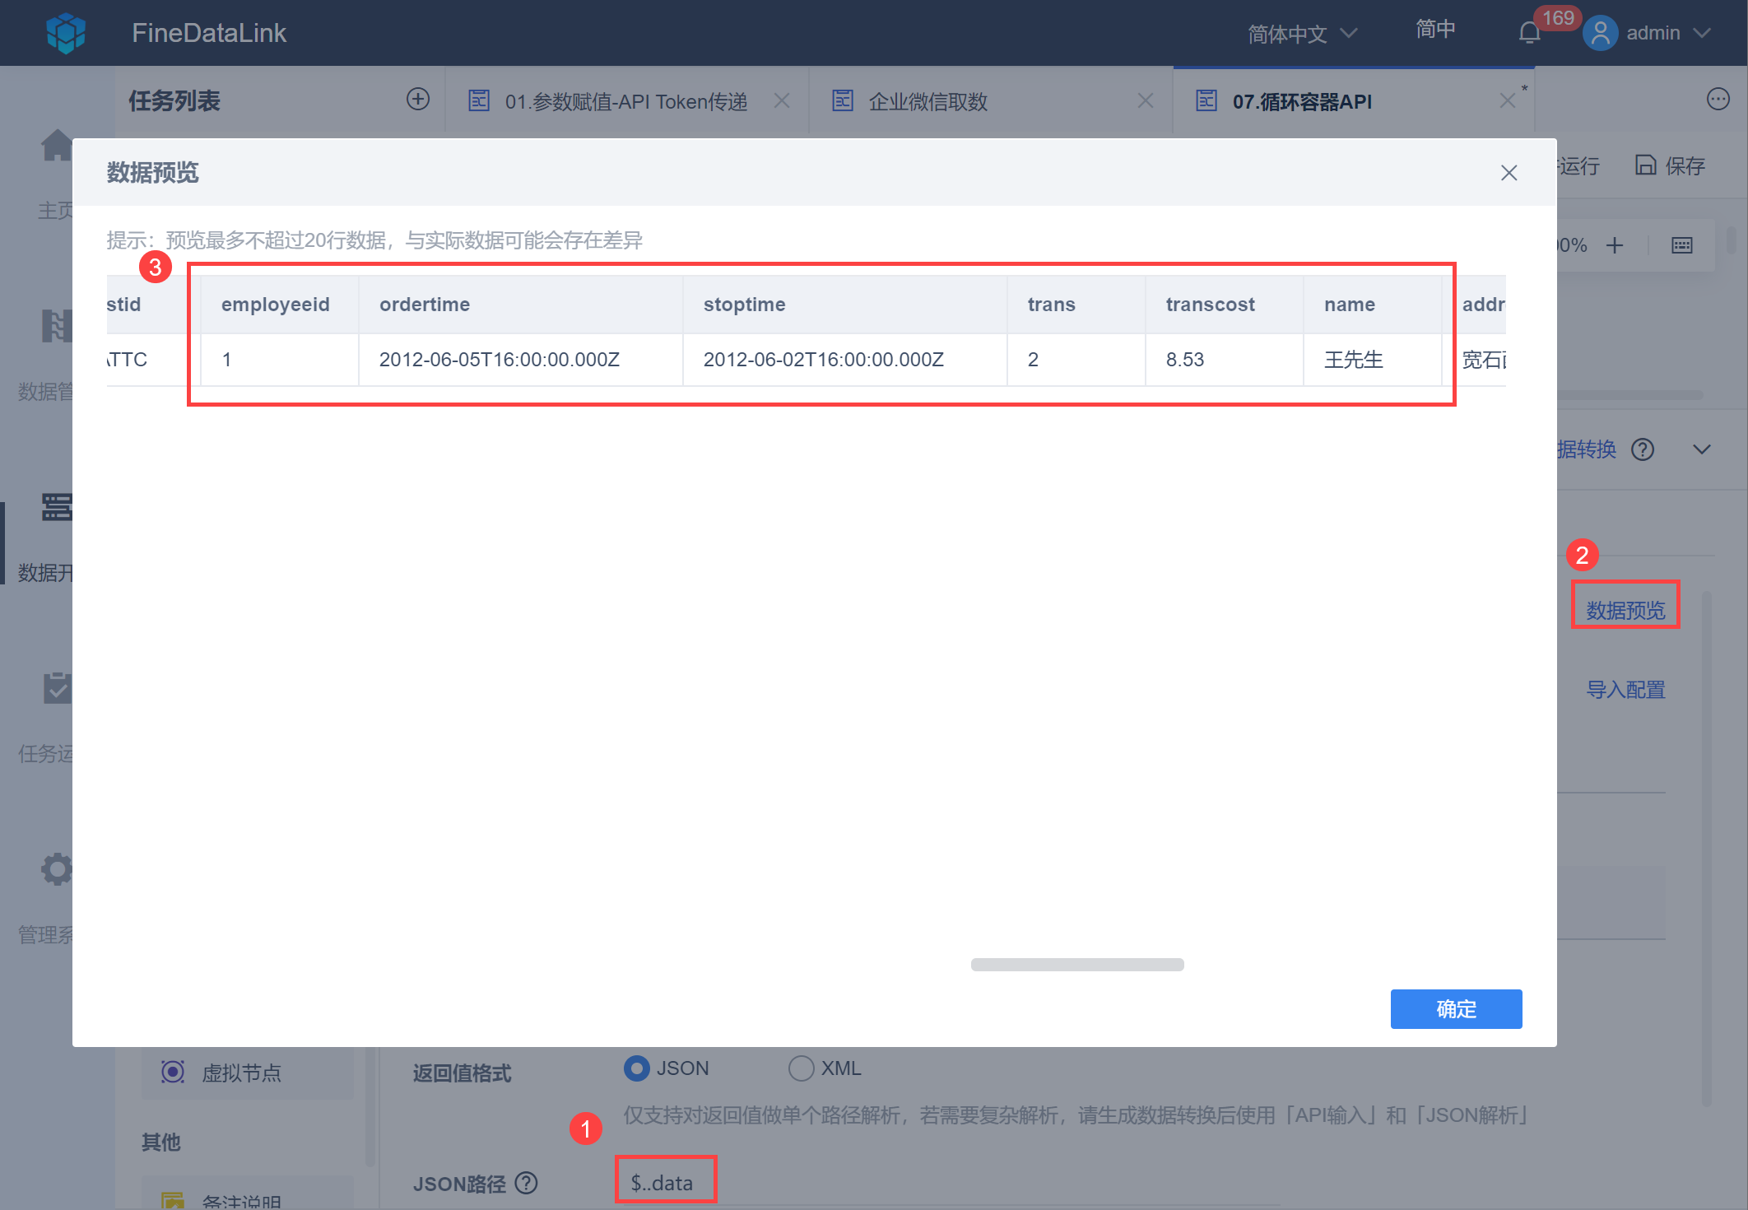
Task: Click the notification bell icon
Action: coord(1529,33)
